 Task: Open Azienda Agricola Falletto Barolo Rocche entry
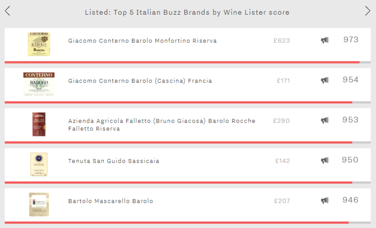coord(161,125)
